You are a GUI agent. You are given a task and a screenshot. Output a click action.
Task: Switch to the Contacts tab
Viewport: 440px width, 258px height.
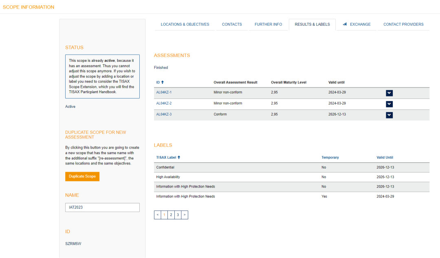pyautogui.click(x=232, y=24)
